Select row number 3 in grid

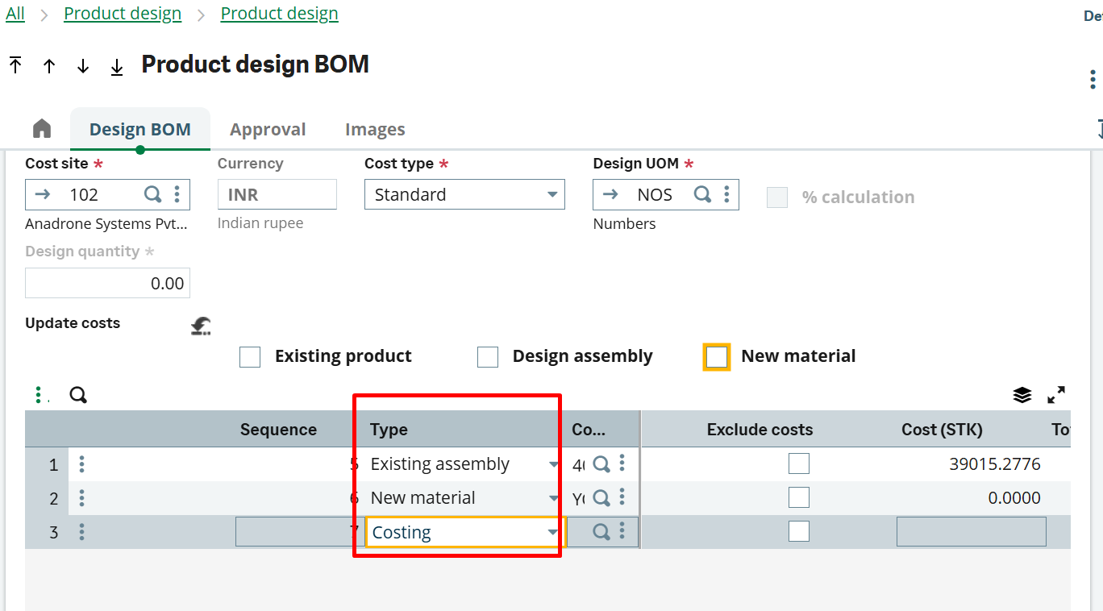click(x=53, y=533)
